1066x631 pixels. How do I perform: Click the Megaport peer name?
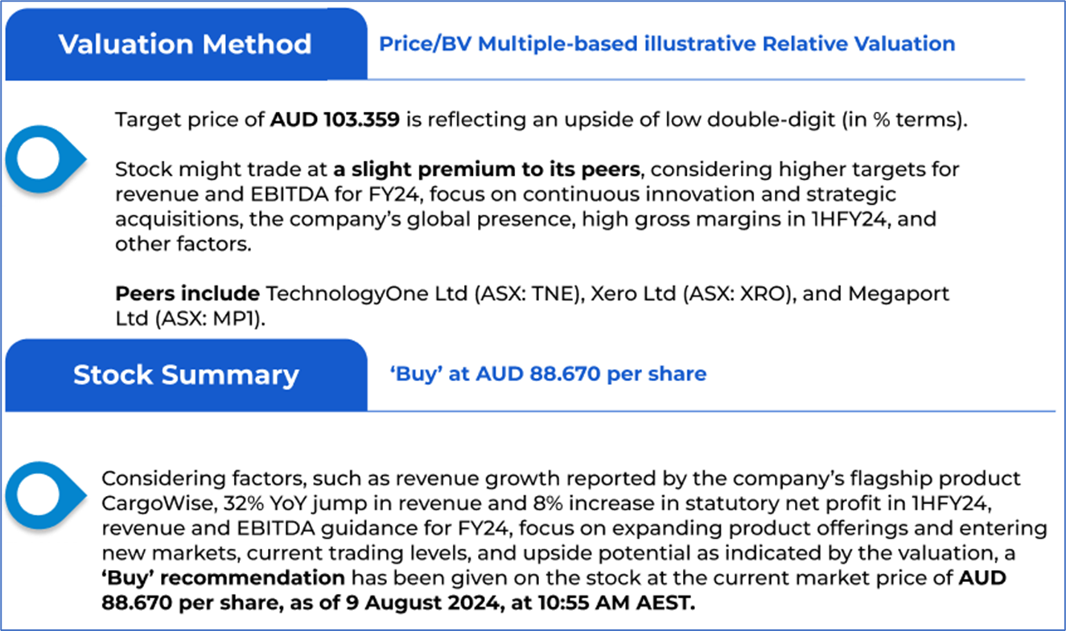click(x=879, y=293)
